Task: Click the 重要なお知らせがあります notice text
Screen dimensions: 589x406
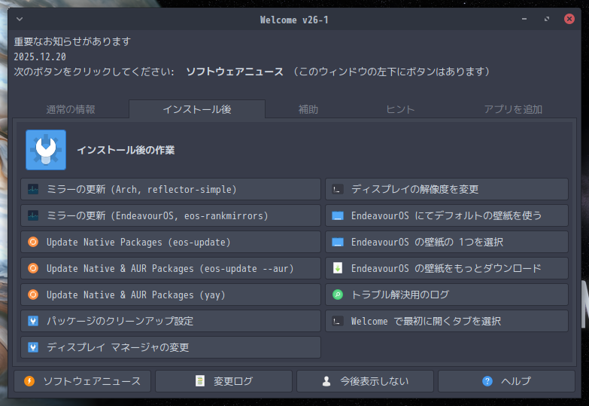Action: click(x=72, y=41)
